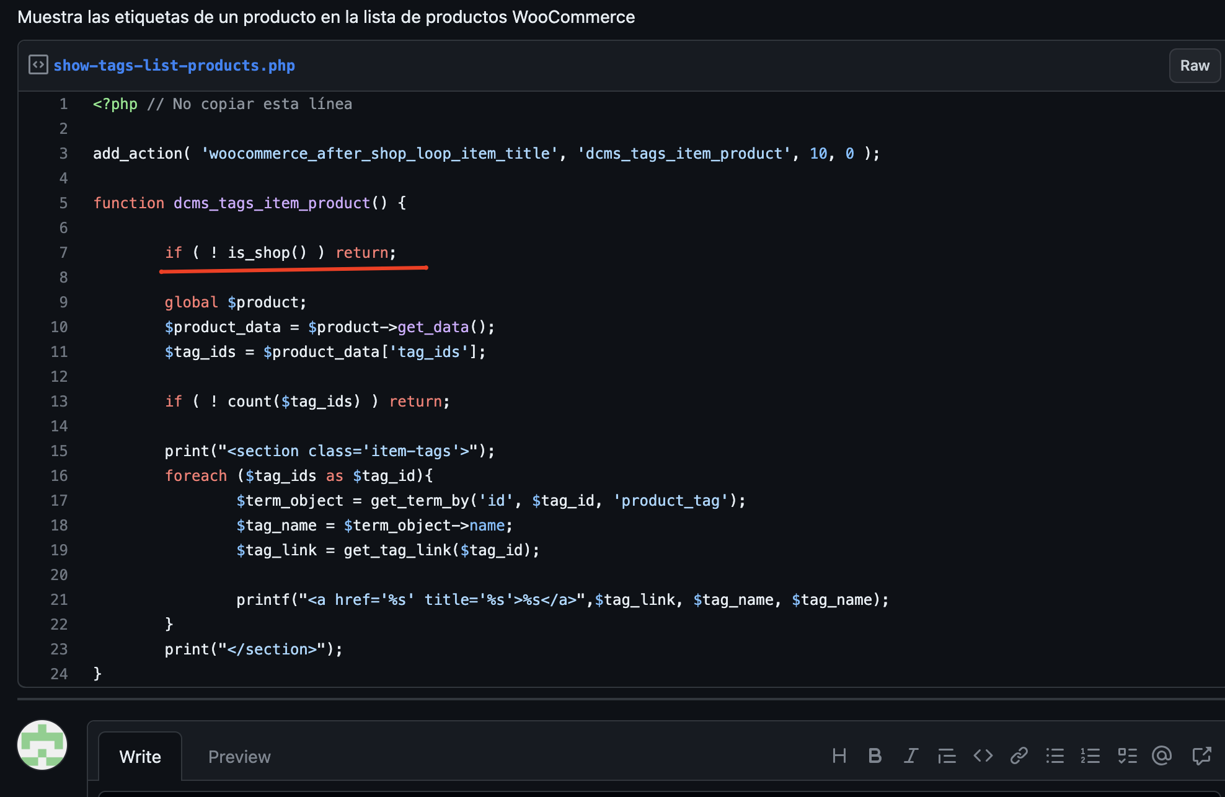Click the foreach keyword on line 16
Image resolution: width=1225 pixels, height=797 pixels.
tap(196, 476)
